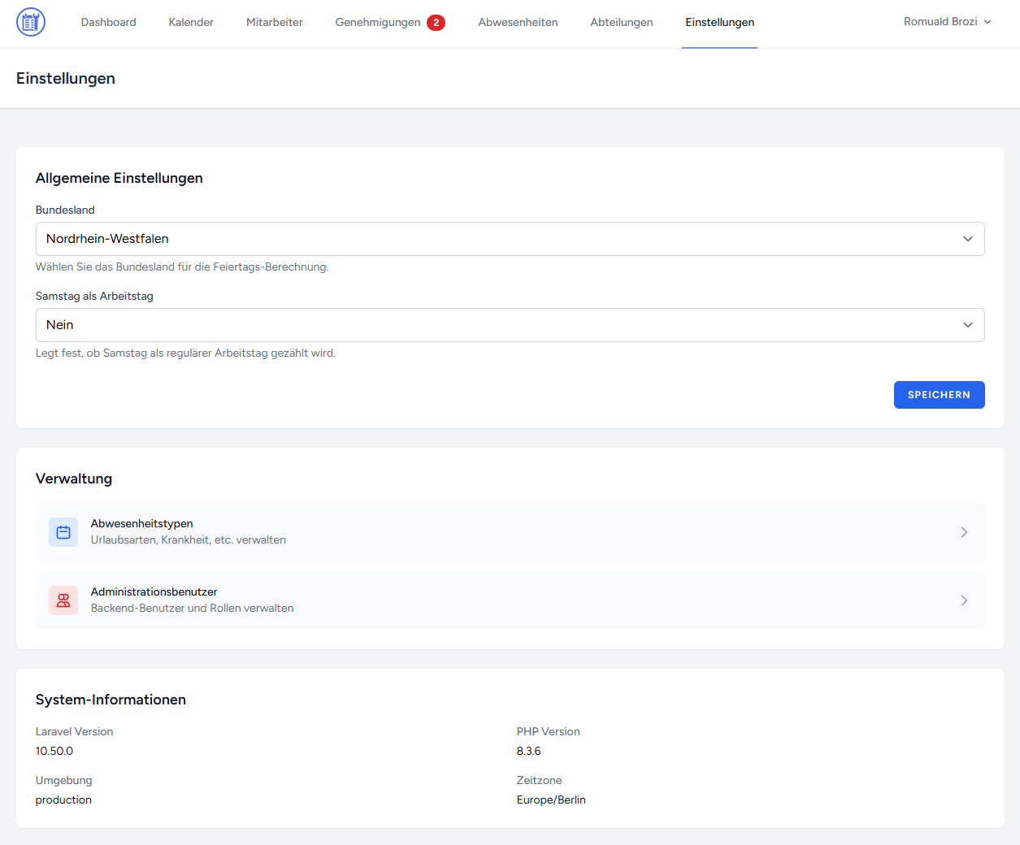The image size is (1020, 845).
Task: Switch to the Kalender tab
Action: (x=191, y=23)
